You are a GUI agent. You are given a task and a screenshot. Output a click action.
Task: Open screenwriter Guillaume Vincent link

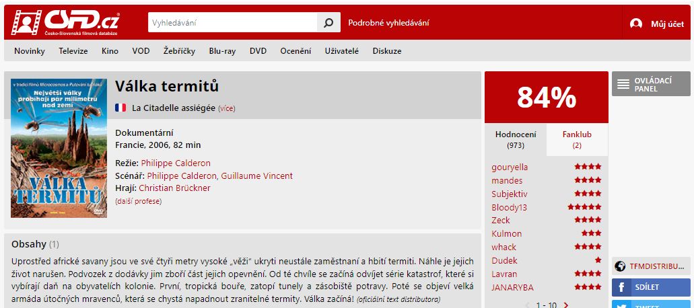pyautogui.click(x=256, y=176)
